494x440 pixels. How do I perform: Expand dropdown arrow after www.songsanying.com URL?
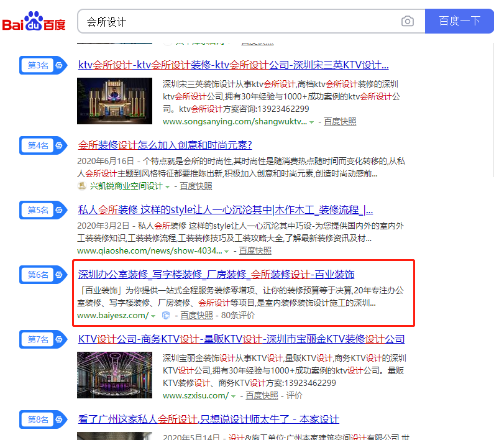coord(311,122)
